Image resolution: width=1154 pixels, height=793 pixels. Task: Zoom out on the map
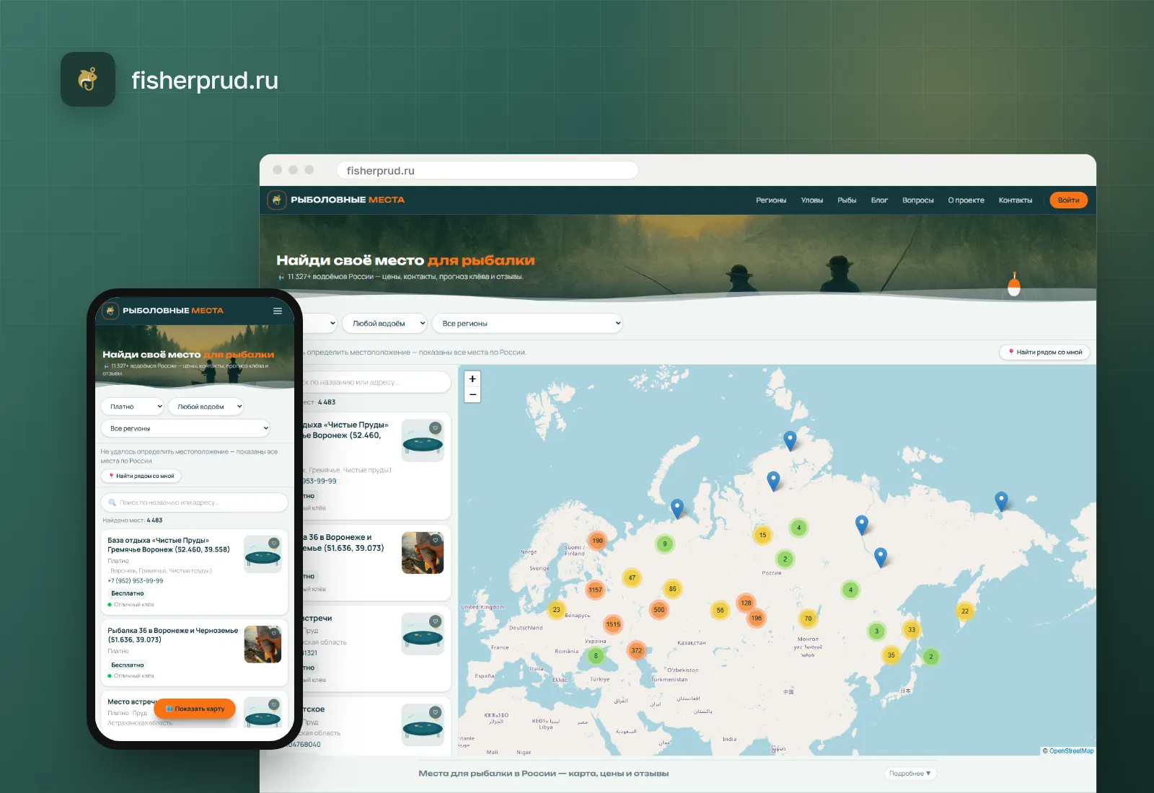[472, 394]
